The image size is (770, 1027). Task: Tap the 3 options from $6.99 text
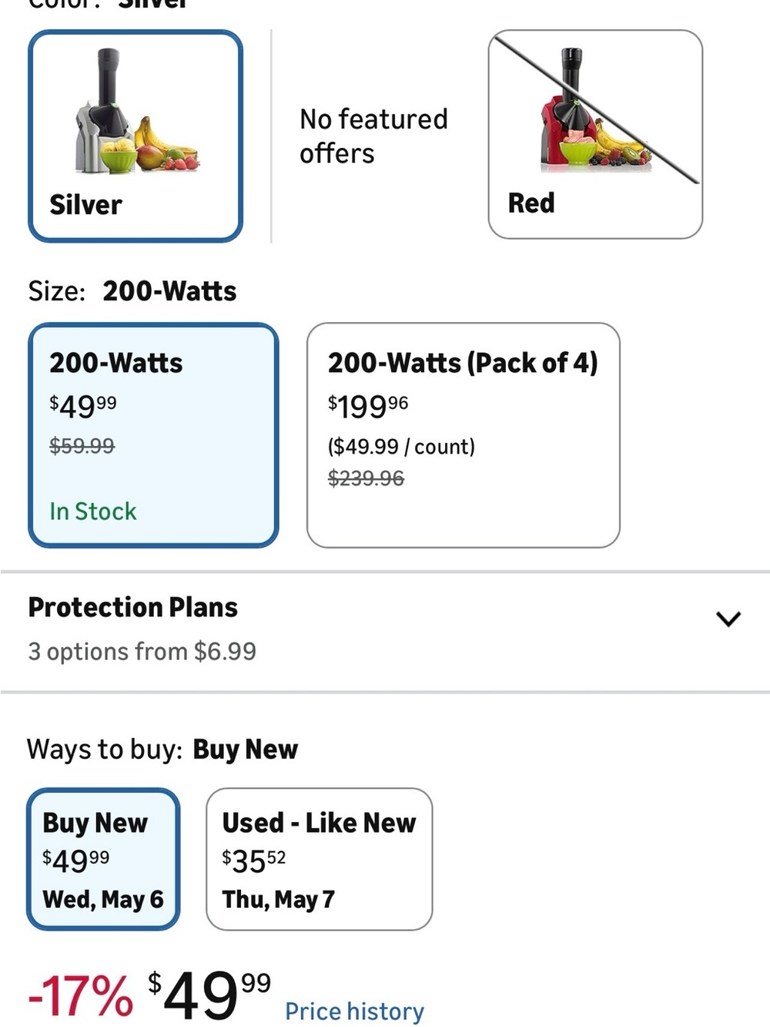point(142,652)
